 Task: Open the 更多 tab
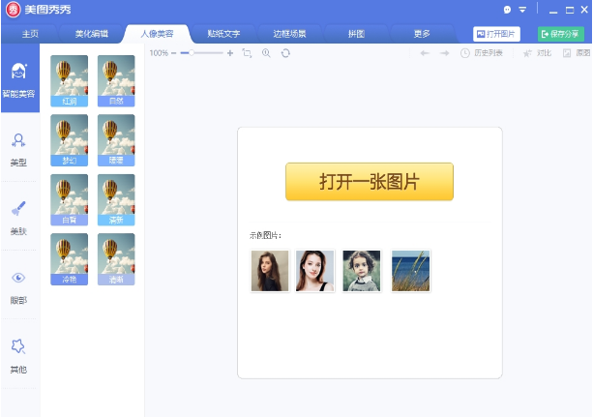tap(422, 34)
